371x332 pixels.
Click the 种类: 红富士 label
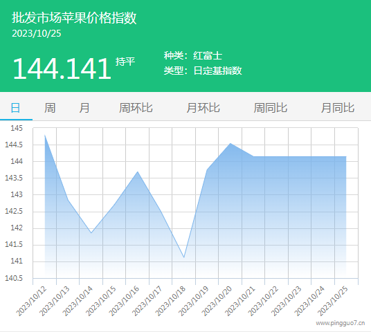193,55
